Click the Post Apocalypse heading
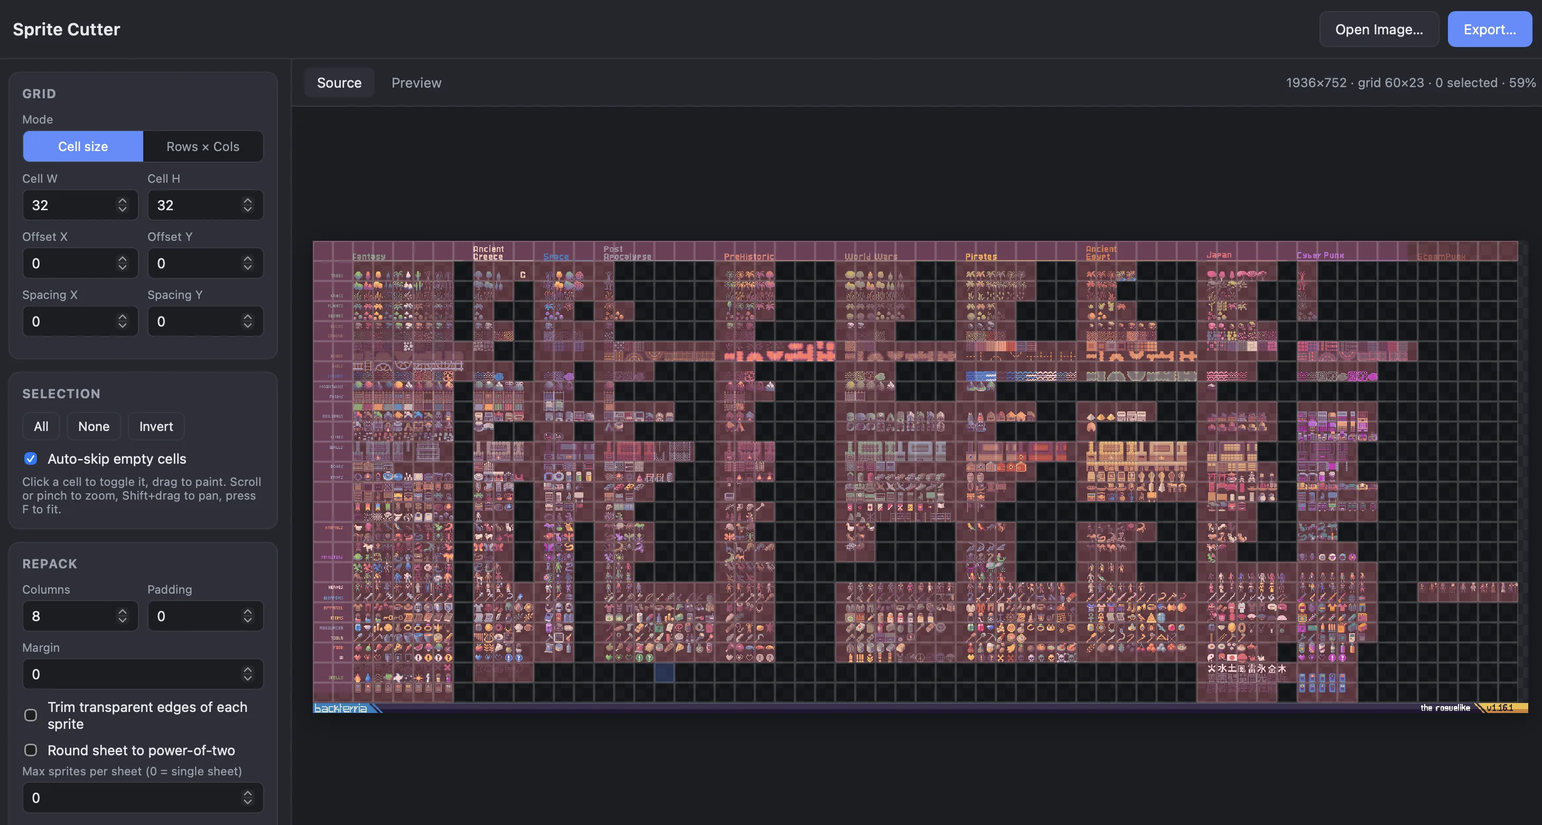This screenshot has width=1542, height=825. (x=627, y=252)
